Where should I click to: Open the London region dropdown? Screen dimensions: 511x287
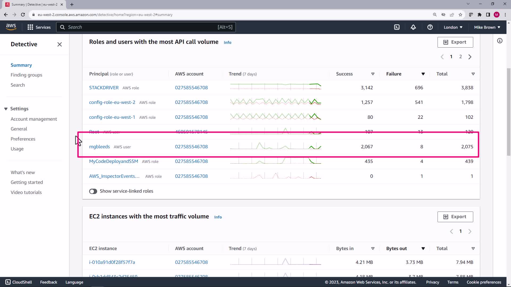click(x=453, y=27)
